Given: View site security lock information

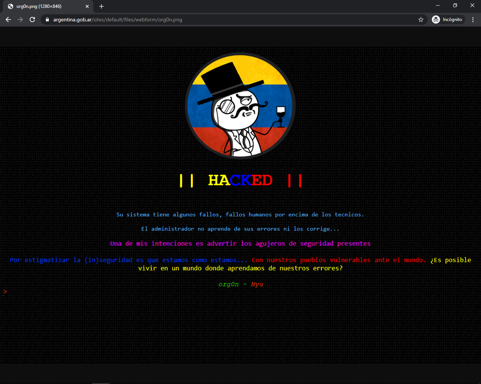Looking at the screenshot, I should pos(48,20).
